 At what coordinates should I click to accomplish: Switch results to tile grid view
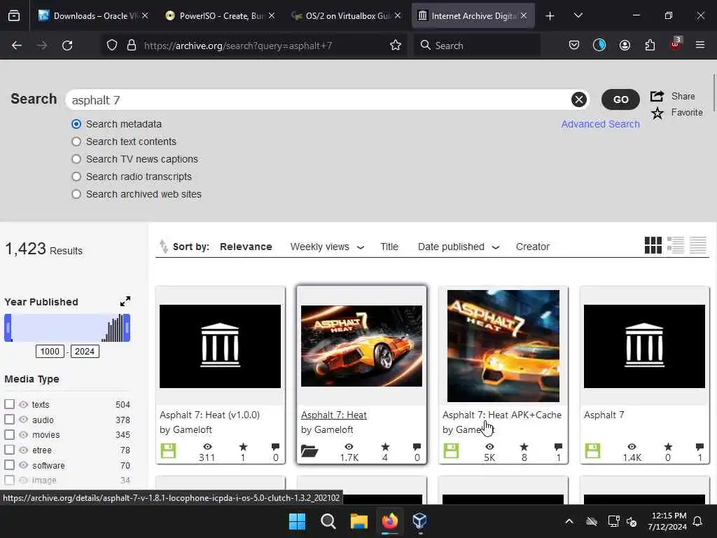(x=653, y=245)
